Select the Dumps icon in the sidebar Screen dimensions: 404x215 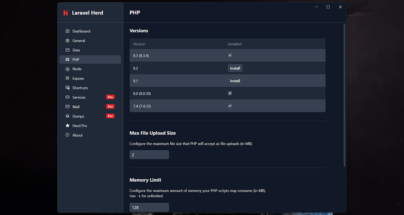pyautogui.click(x=67, y=116)
